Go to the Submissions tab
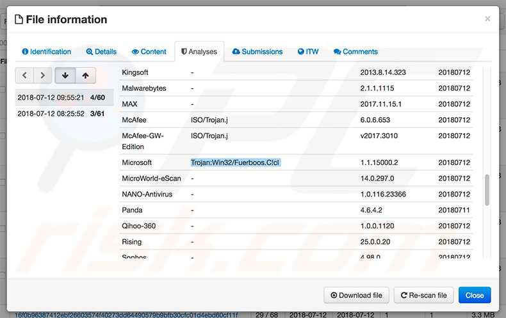The height and width of the screenshot is (318, 506). tap(257, 52)
